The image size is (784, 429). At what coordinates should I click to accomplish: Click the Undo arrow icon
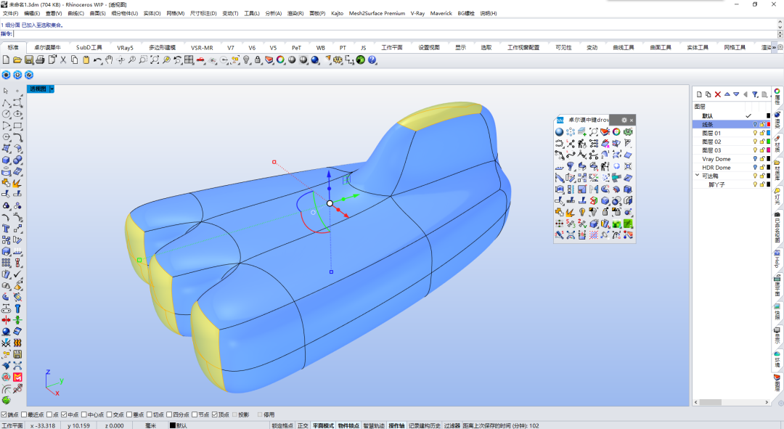(x=97, y=60)
